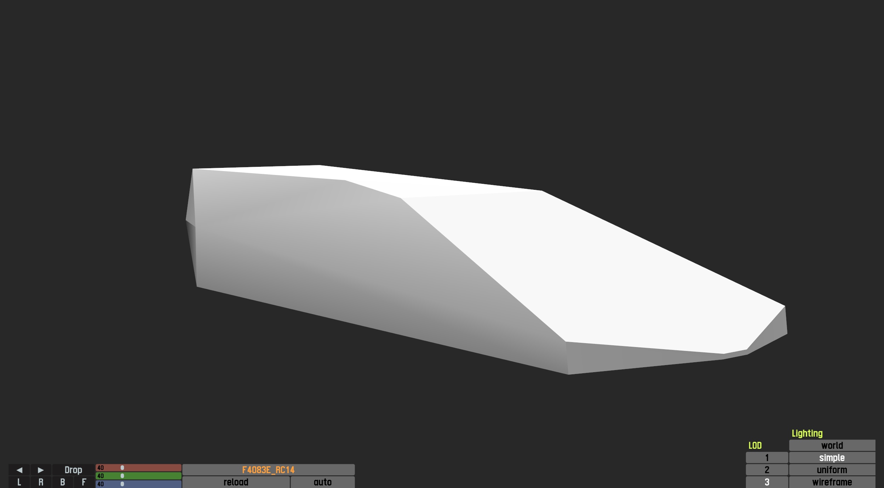Click the next model right arrow
This screenshot has width=884, height=488.
[x=41, y=470]
